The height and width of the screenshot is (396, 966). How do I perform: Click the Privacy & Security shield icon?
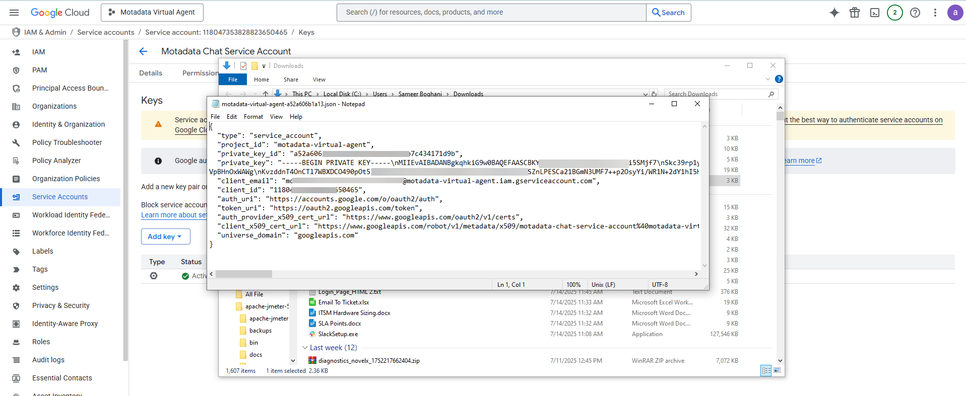(16, 305)
